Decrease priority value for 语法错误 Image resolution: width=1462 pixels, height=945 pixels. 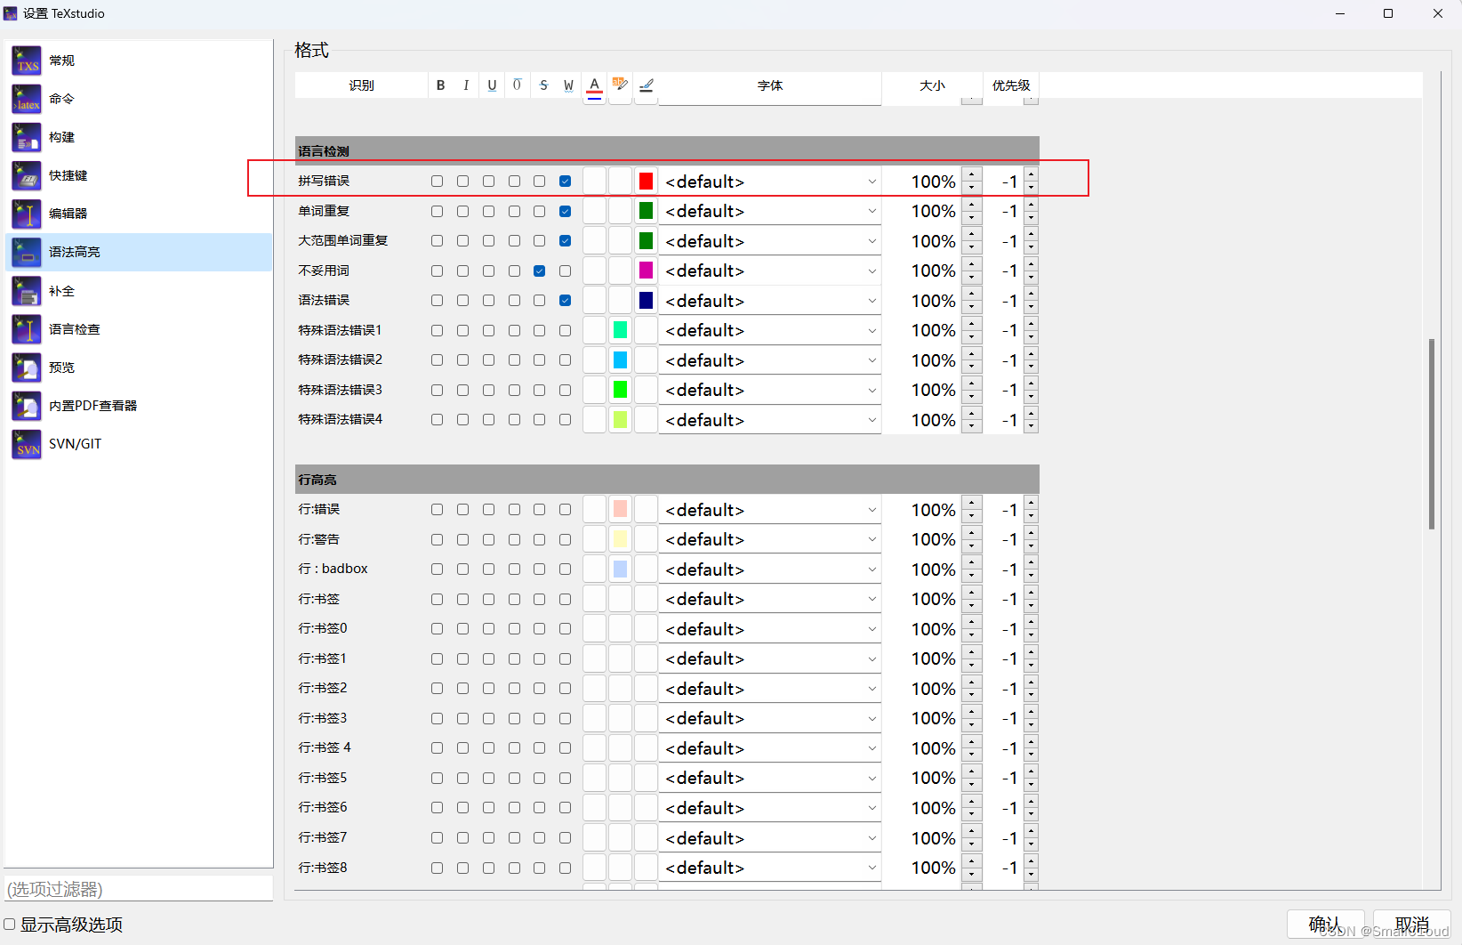[1031, 307]
